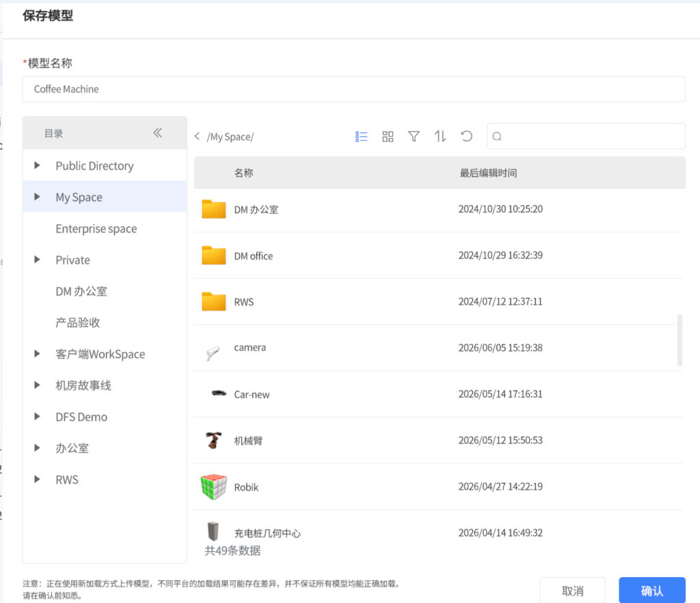The width and height of the screenshot is (700, 603).
Task: Click the 共49条数据 count text
Action: coord(232,551)
